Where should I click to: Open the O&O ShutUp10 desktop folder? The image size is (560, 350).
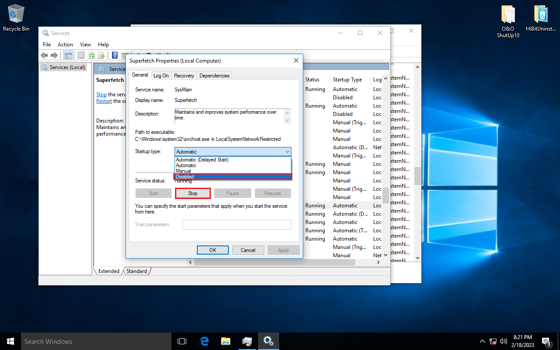pos(508,22)
